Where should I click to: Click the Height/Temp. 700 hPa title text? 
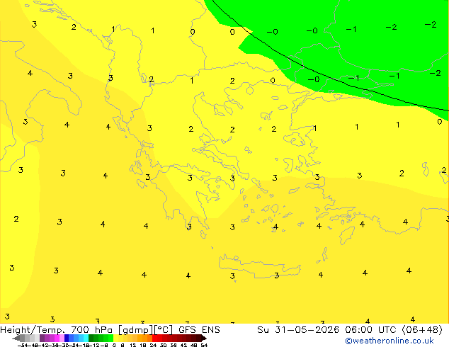point(57,330)
